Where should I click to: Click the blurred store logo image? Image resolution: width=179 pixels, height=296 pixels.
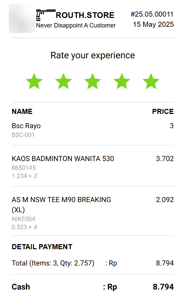click(22, 18)
